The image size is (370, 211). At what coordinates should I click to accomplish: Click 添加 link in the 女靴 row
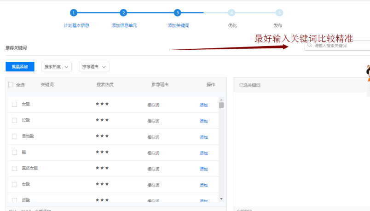tap(203, 185)
